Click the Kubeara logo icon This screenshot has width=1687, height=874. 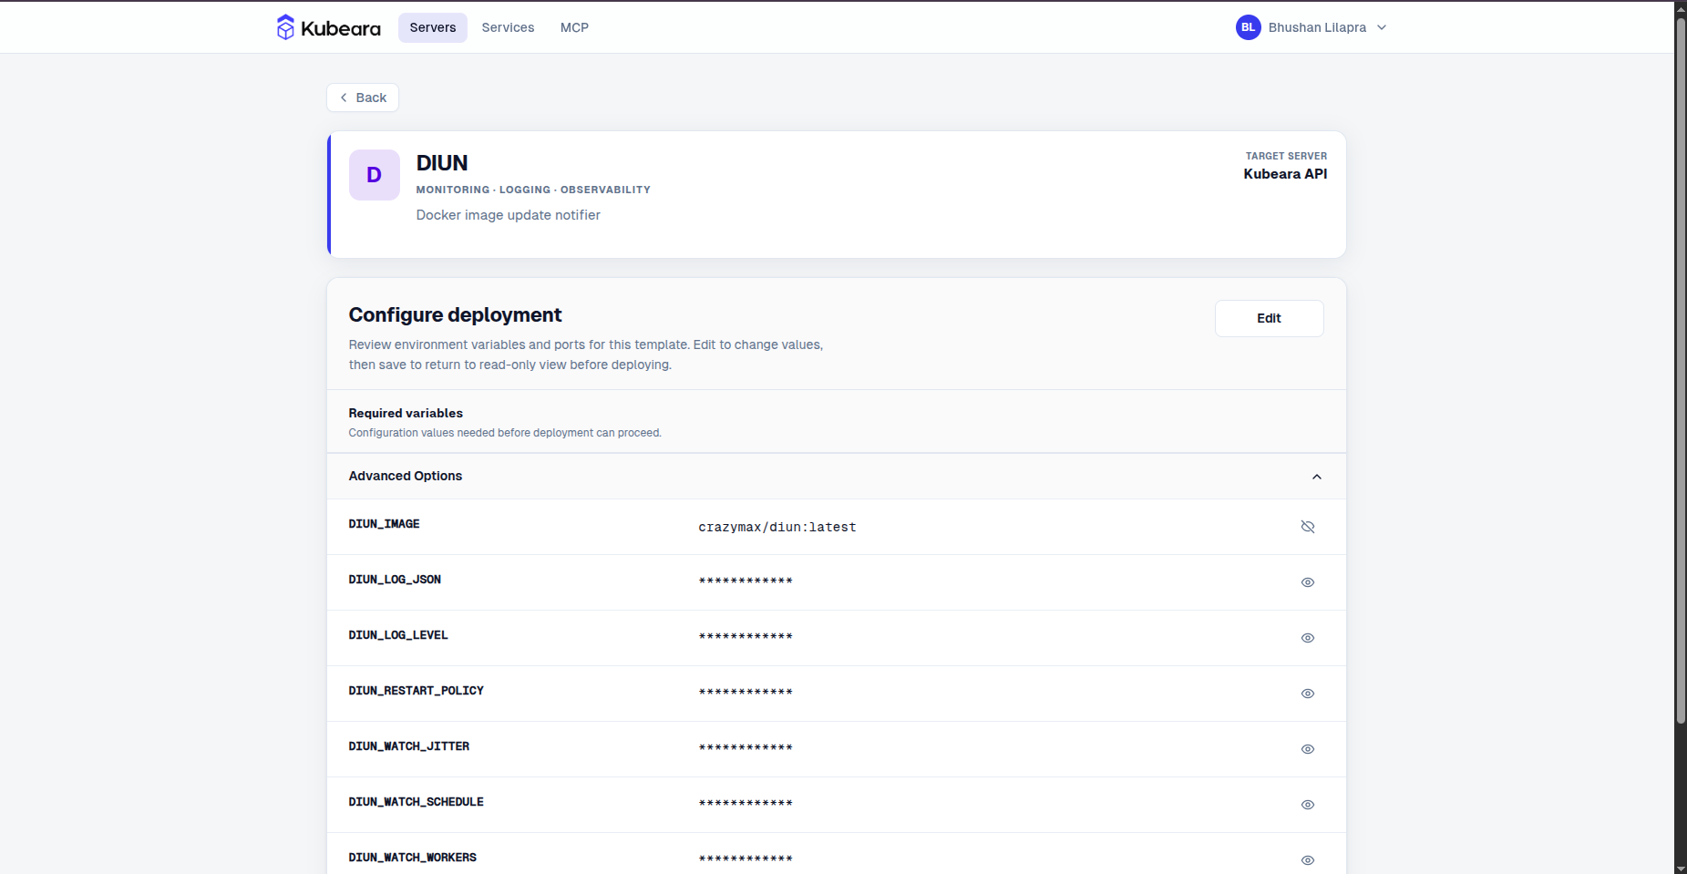[x=285, y=27]
